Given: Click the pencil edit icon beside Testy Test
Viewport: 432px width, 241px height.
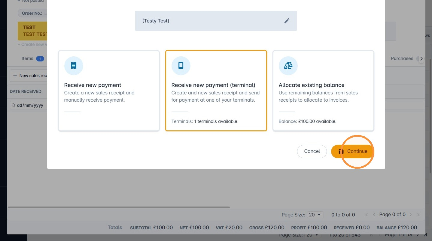Looking at the screenshot, I should click(287, 21).
